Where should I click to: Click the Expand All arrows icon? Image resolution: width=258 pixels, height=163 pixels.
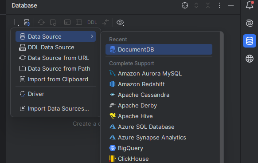[196, 5]
